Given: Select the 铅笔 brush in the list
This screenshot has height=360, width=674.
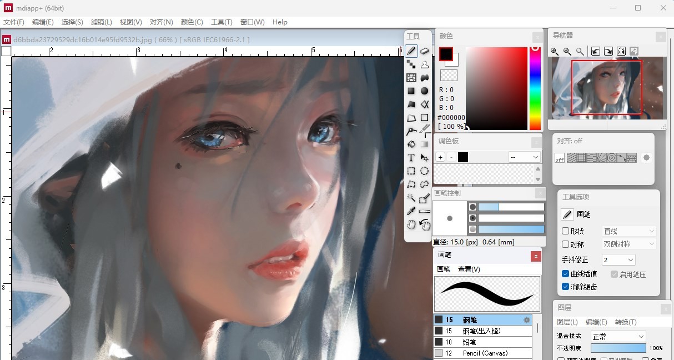Looking at the screenshot, I should point(482,342).
